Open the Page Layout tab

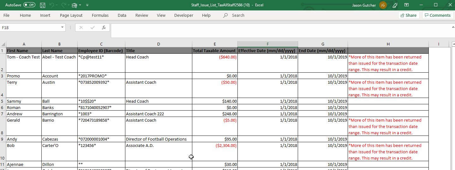tap(71, 15)
